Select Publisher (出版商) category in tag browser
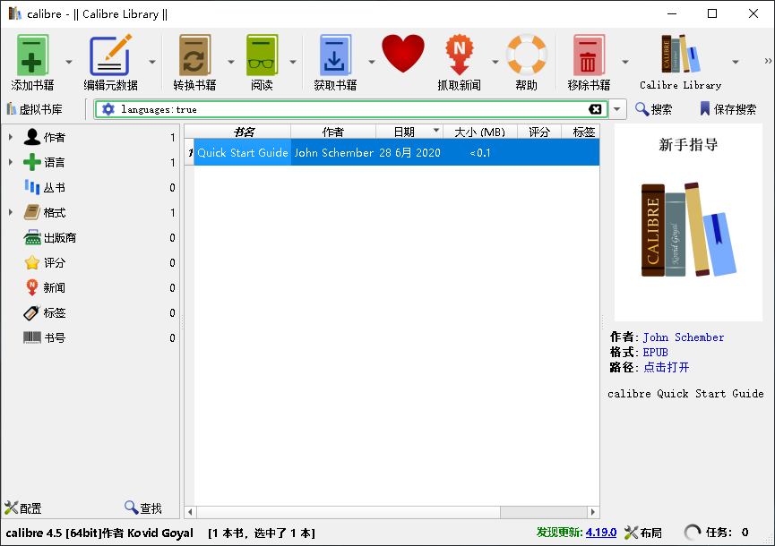 click(59, 238)
